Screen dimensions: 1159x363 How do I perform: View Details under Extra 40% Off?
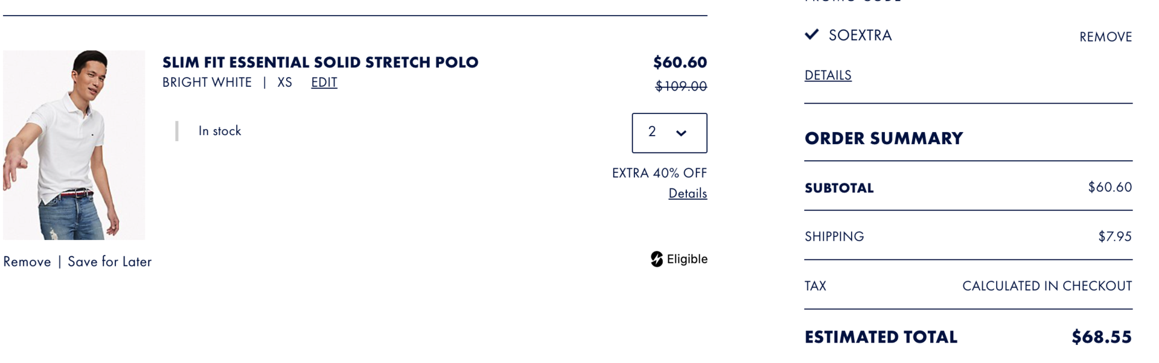(688, 194)
